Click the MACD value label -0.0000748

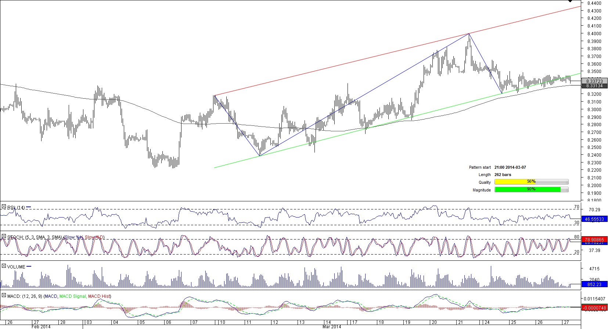(594, 308)
